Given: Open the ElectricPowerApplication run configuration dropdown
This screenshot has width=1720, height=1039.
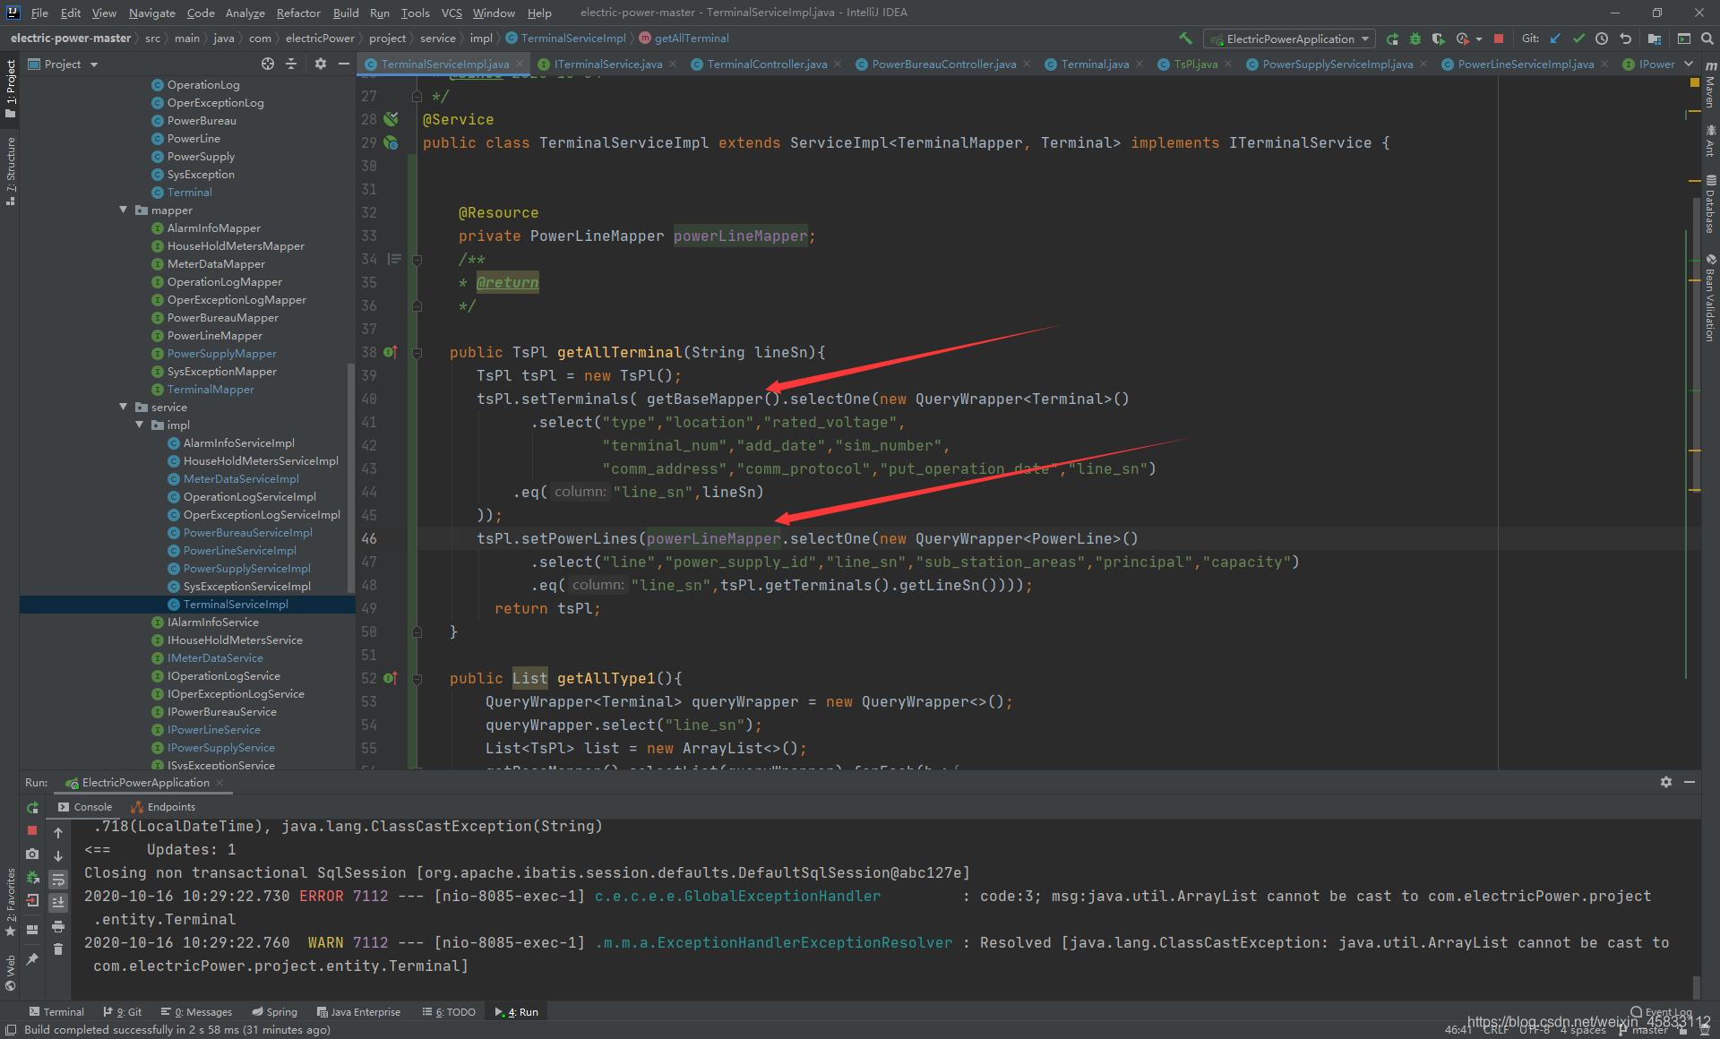Looking at the screenshot, I should tap(1290, 39).
